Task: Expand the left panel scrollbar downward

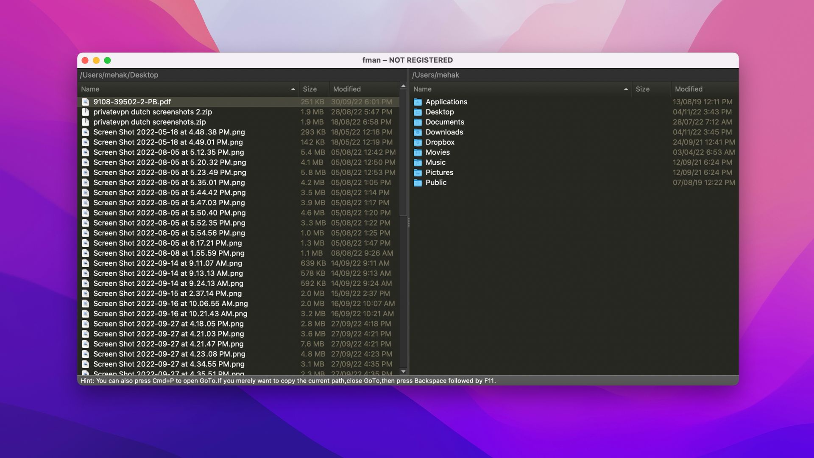Action: pyautogui.click(x=403, y=371)
